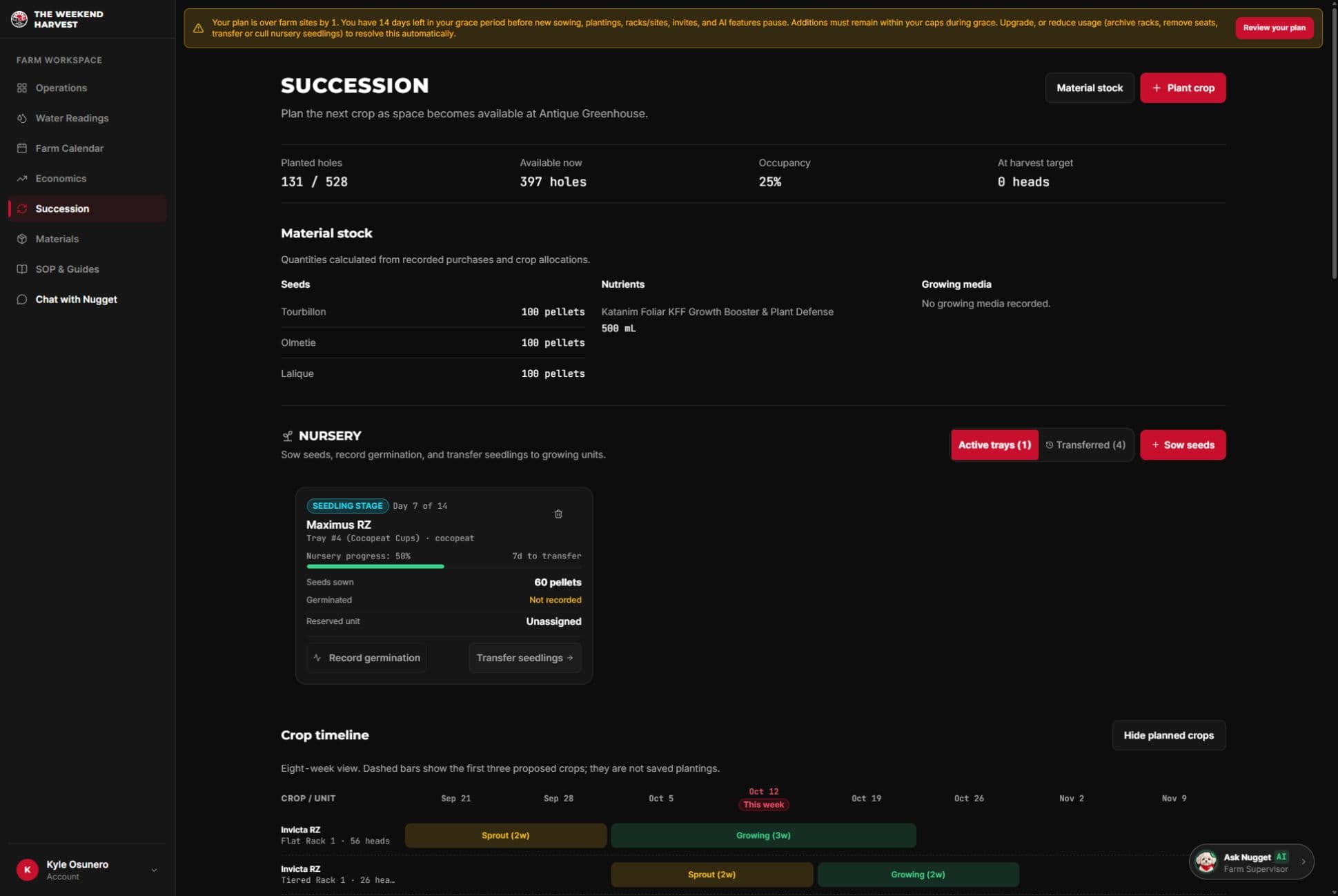1338x896 pixels.
Task: Open Farm Calendar from the sidebar
Action: [88, 148]
